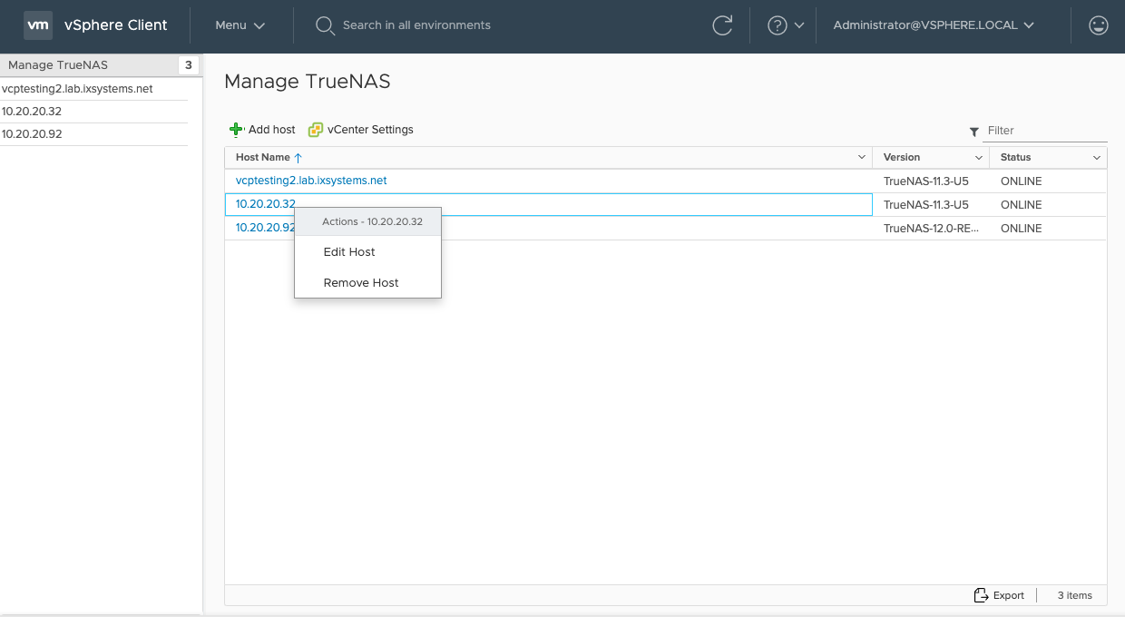
Task: Click the Filter text field
Action: pos(1045,131)
